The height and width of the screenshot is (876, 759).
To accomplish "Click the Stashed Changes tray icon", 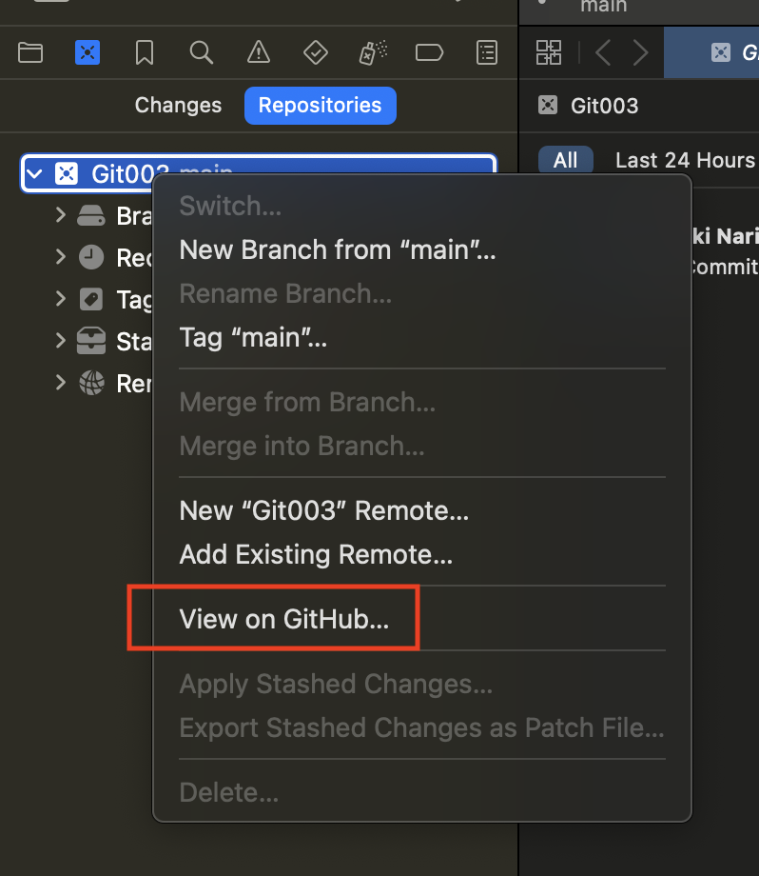I will (x=91, y=341).
